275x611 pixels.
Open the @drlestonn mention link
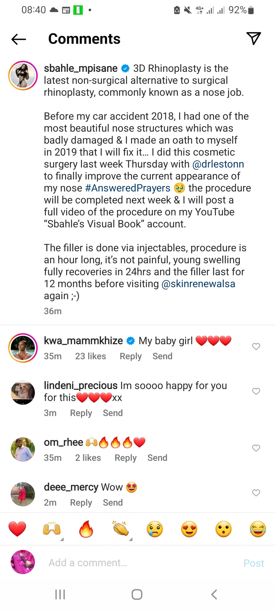click(218, 164)
